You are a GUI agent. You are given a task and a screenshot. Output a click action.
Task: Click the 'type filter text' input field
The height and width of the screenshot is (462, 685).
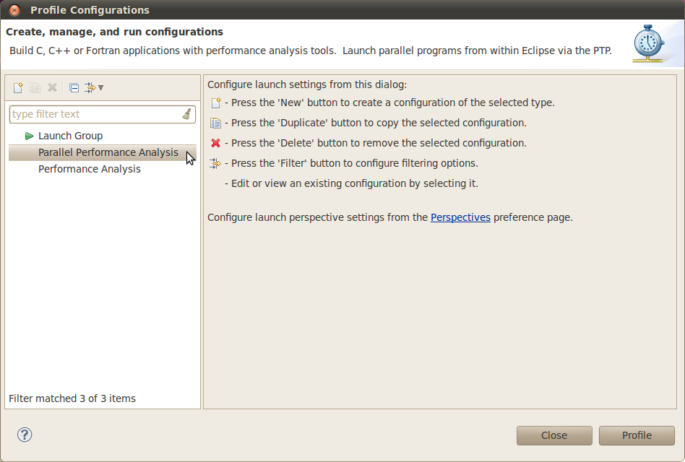click(102, 114)
